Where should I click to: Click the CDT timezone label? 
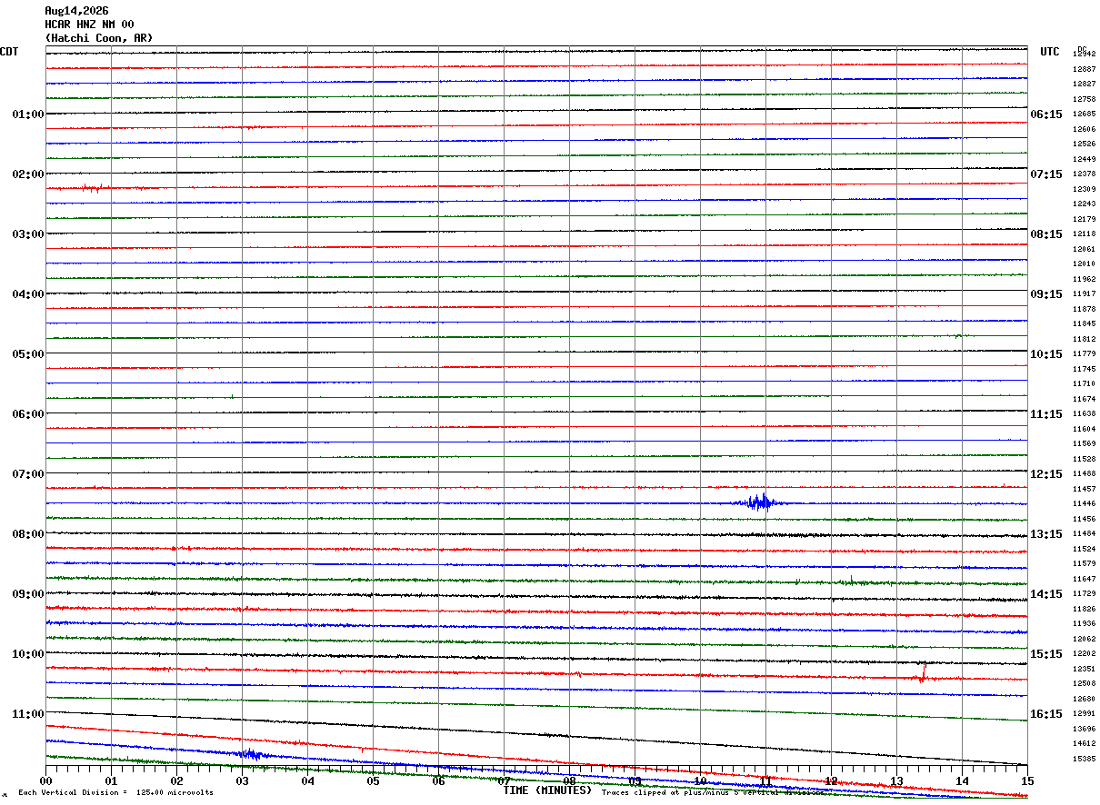pyautogui.click(x=9, y=52)
